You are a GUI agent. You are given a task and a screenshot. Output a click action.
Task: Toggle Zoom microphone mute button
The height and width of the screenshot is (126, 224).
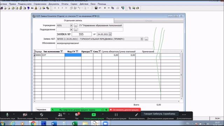pyautogui.click(x=7, y=114)
